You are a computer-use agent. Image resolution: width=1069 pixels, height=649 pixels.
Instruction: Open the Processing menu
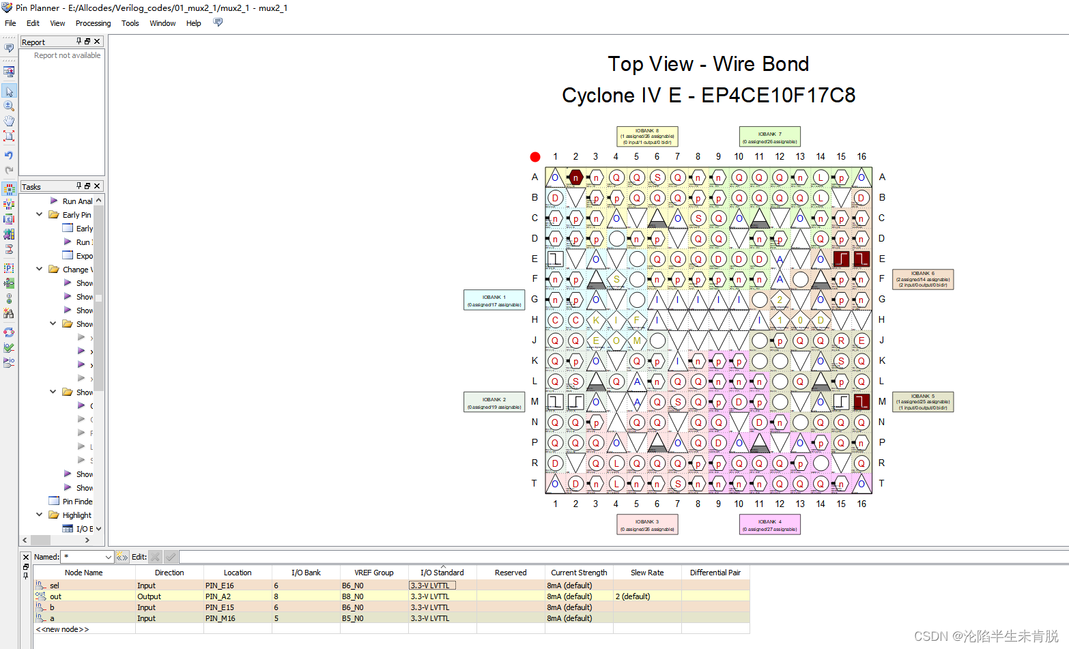[x=93, y=23]
